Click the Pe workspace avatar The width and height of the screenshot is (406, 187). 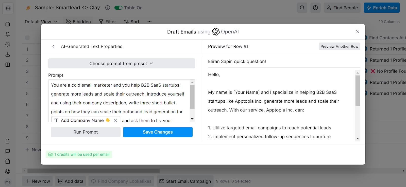[8, 8]
